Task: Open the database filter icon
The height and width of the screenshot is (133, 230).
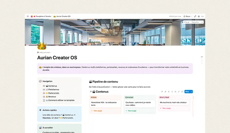Action: pos(162,92)
